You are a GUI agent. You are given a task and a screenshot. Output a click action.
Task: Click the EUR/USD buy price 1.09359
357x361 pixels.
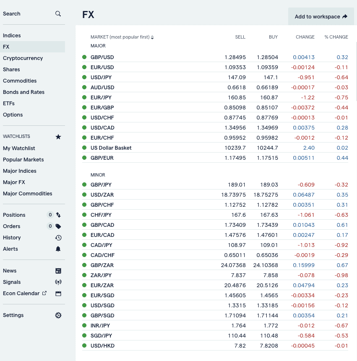click(x=267, y=67)
